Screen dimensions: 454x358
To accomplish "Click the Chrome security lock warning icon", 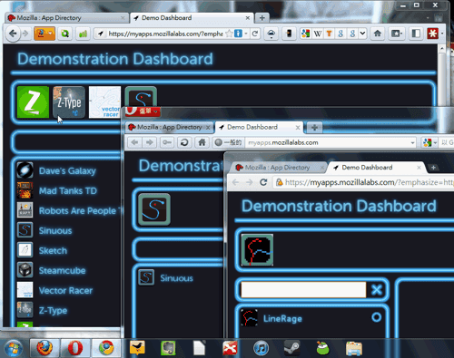I will pos(280,182).
